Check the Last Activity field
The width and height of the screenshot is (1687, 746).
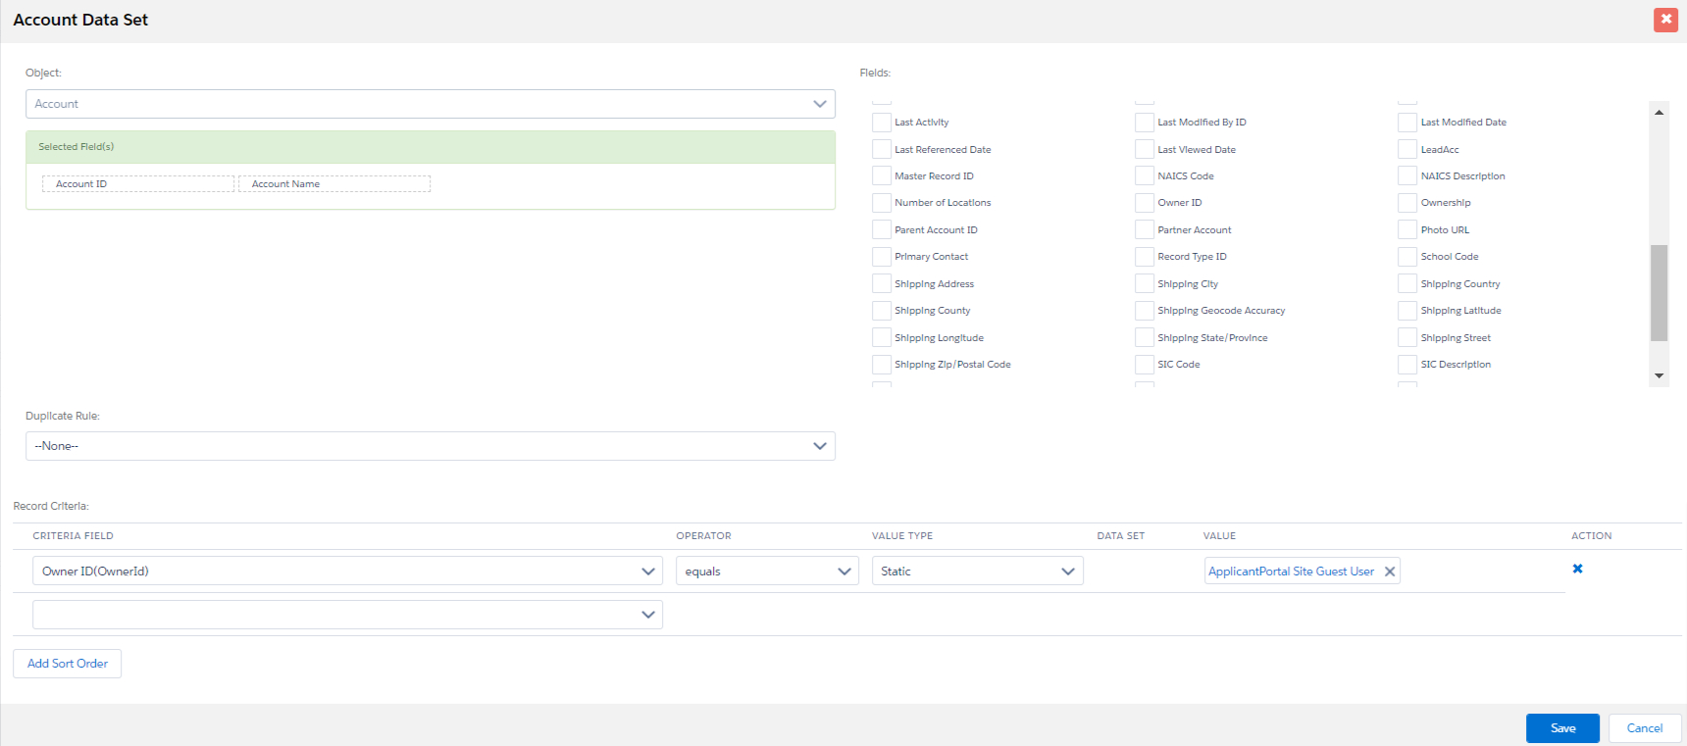[x=881, y=123]
